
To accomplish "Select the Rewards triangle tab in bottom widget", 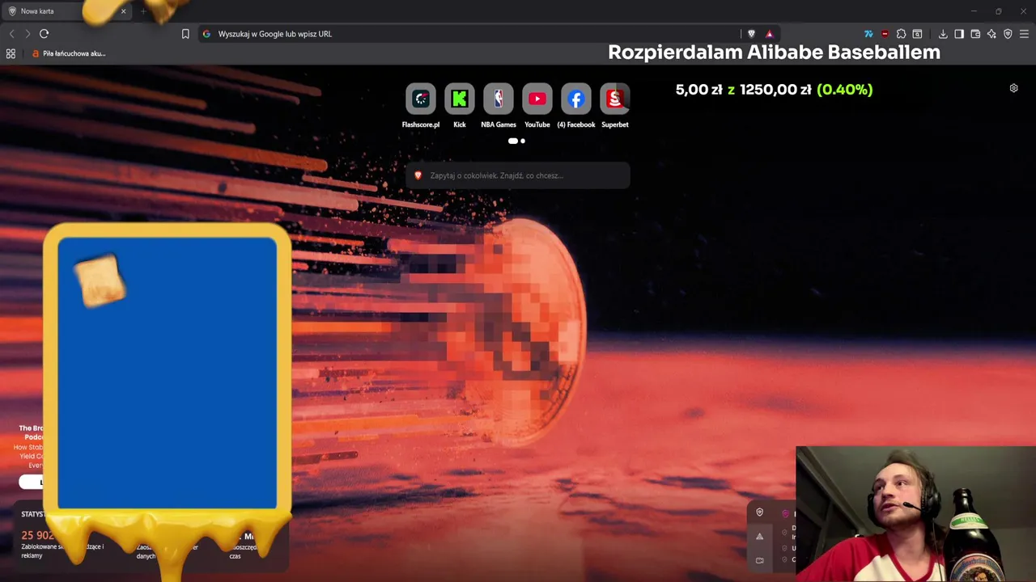I will (x=759, y=536).
